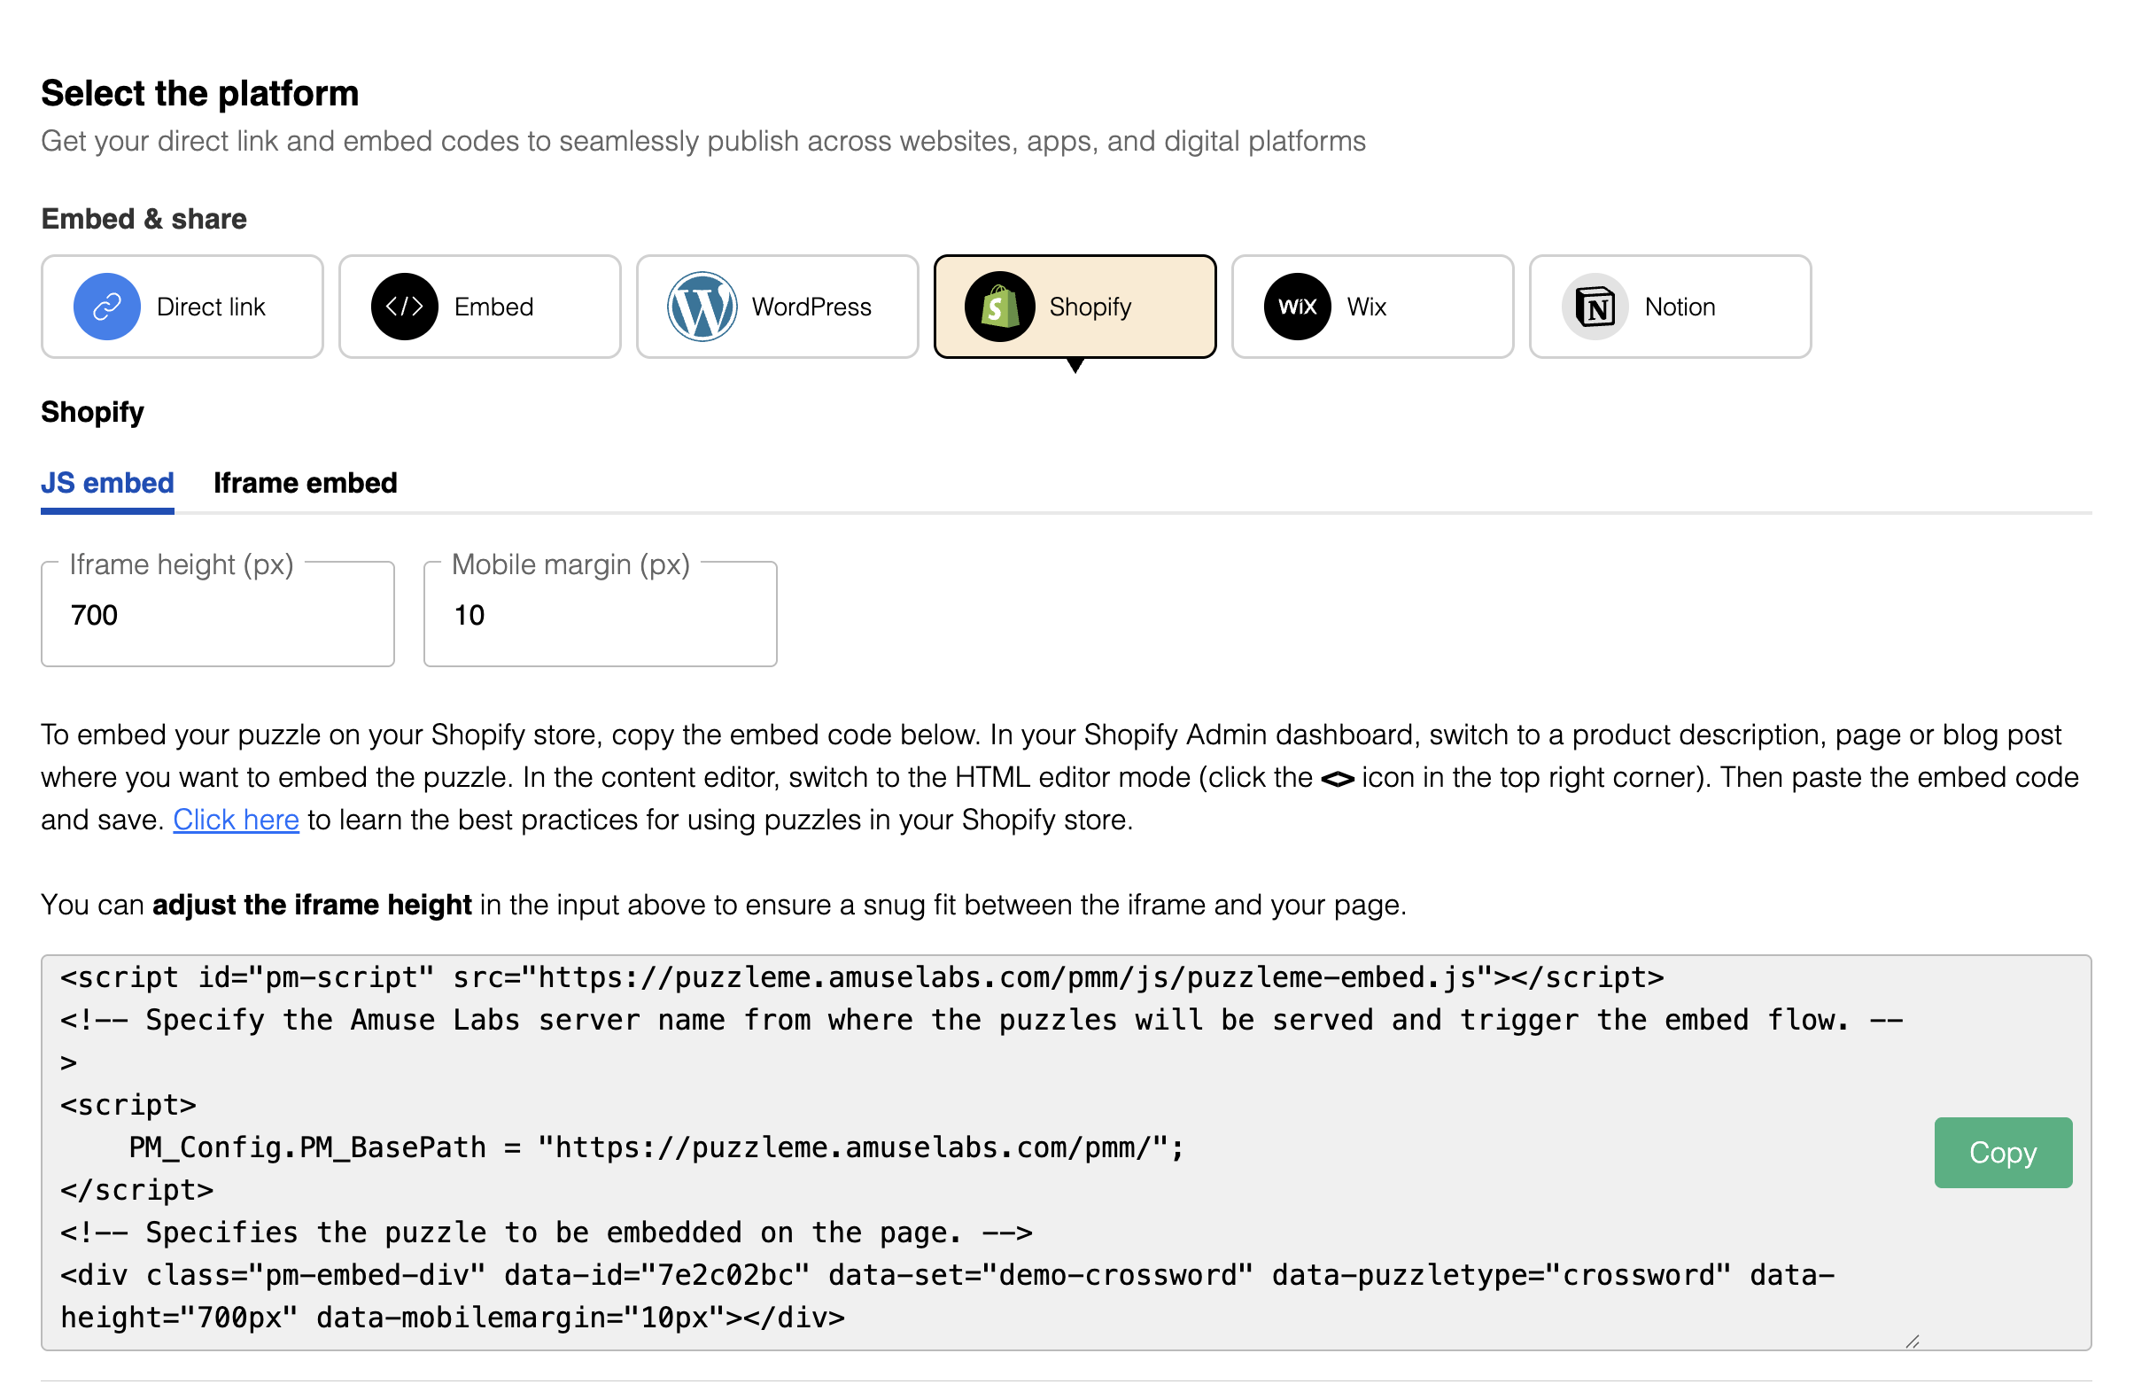Viewport: 2134px width, 1392px height.
Task: Choose the Wix platform label
Action: (x=1367, y=307)
